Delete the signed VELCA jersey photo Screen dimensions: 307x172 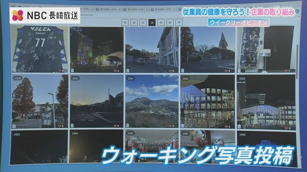coord(14,70)
